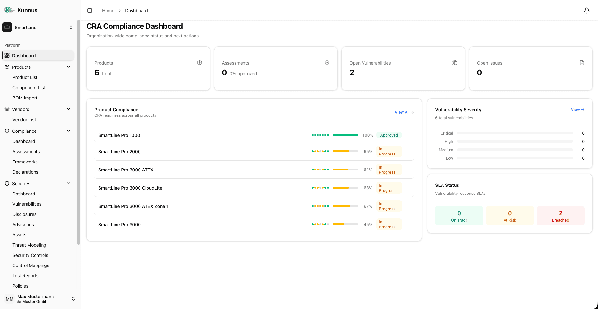Viewport: 598px width, 309px height.
Task: Open Declarations page
Action: 25,172
